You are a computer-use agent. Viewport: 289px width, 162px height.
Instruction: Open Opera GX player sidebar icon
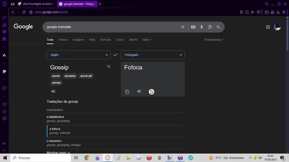coord(4,88)
